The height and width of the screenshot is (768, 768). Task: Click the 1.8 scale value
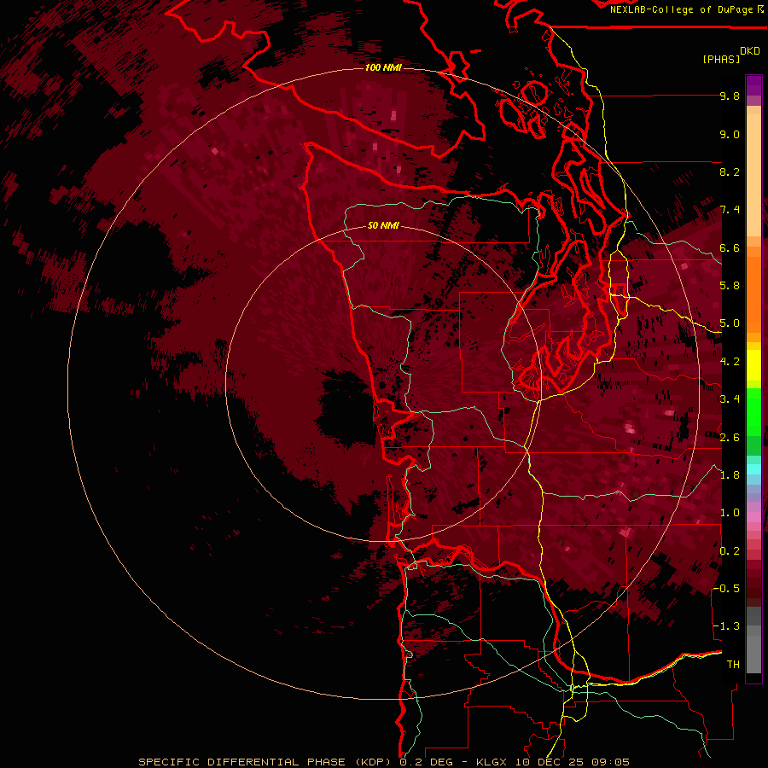click(x=730, y=475)
